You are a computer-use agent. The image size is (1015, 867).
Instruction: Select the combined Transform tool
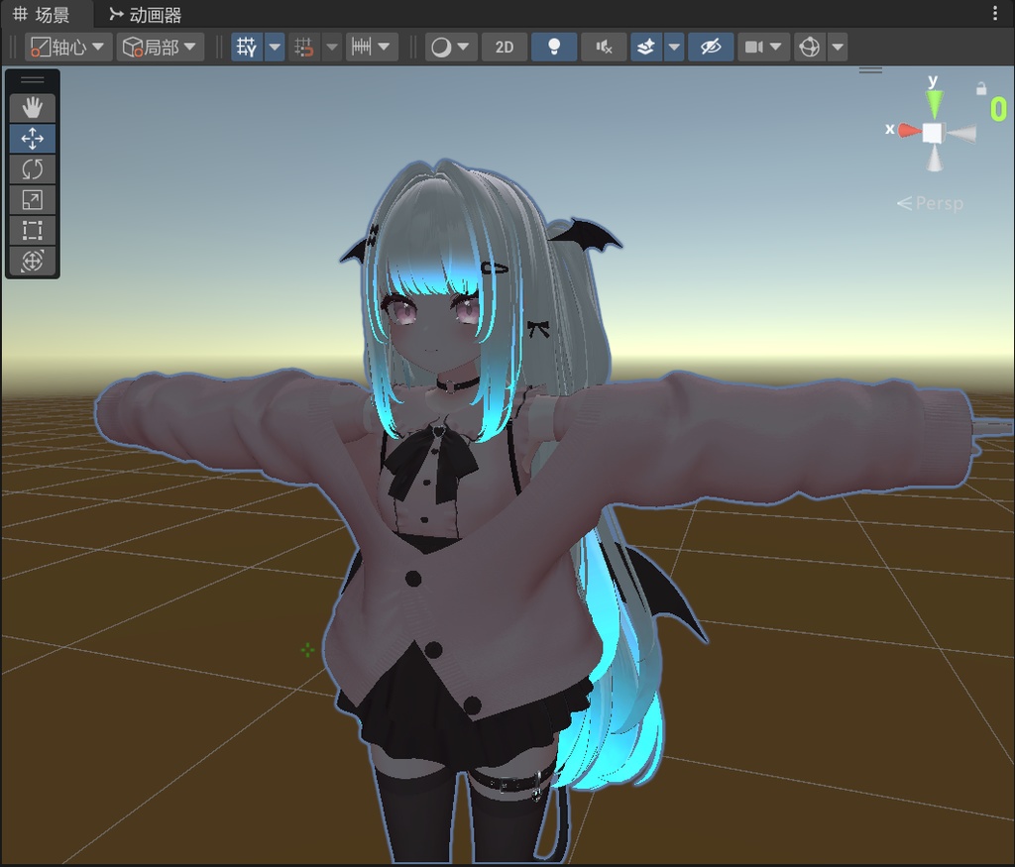[33, 261]
